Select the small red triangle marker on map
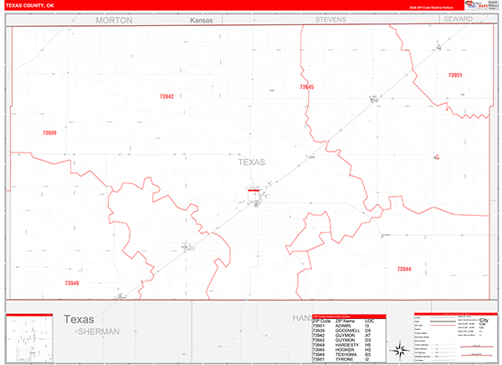 pos(437,157)
